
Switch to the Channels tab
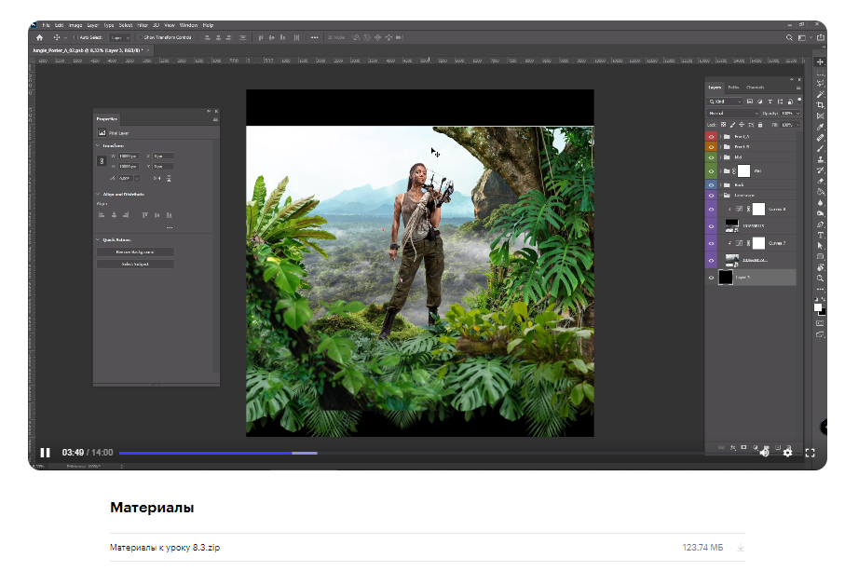(755, 88)
